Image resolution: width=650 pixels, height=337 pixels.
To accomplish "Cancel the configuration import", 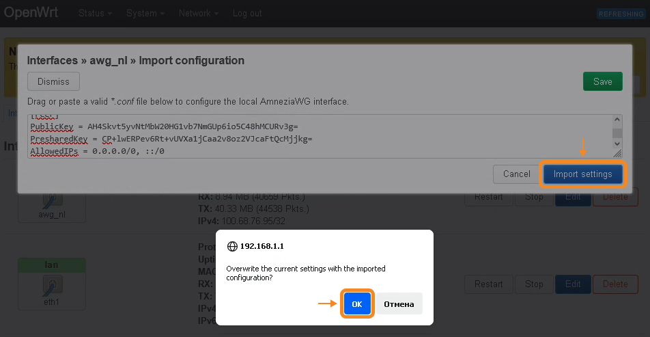I will click(x=516, y=174).
